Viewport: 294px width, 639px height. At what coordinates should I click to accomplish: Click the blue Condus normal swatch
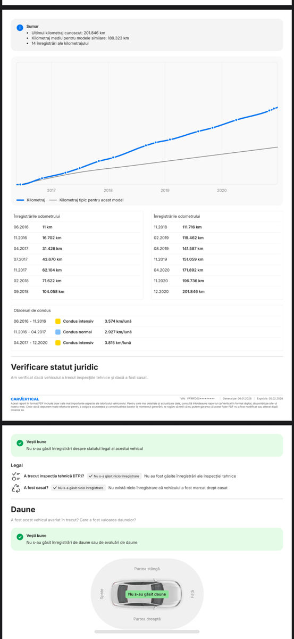pyautogui.click(x=58, y=332)
